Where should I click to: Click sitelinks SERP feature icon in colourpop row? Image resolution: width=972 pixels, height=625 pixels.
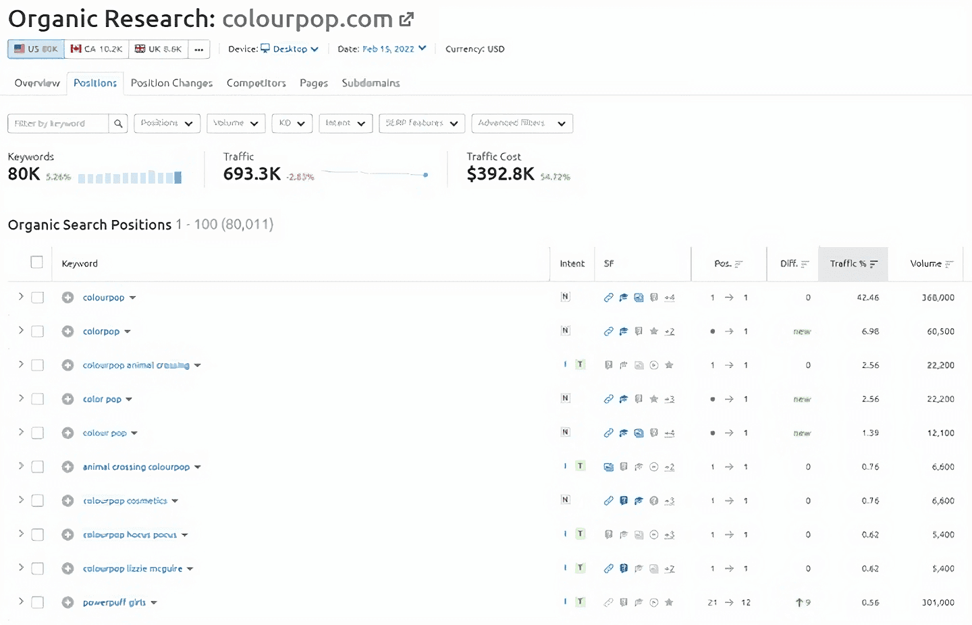(x=608, y=298)
